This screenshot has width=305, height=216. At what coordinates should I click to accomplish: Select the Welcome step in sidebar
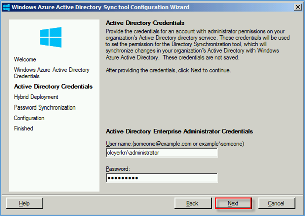[25, 59]
